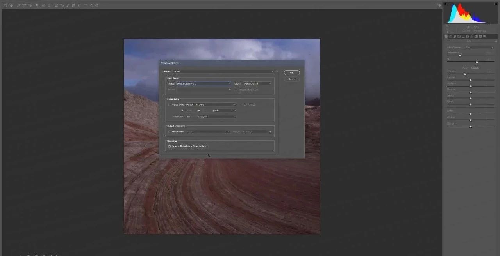Click the Temperature slider handle
Screen dimensions: 500x256
tap(460, 56)
